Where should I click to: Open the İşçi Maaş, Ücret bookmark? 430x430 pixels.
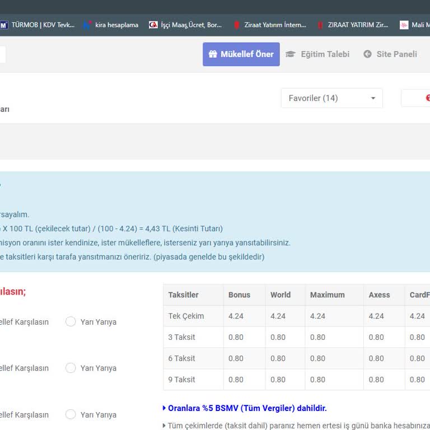point(185,25)
